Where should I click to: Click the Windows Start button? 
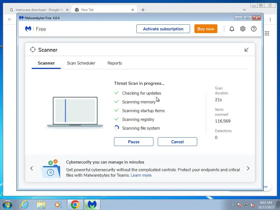tap(7, 205)
